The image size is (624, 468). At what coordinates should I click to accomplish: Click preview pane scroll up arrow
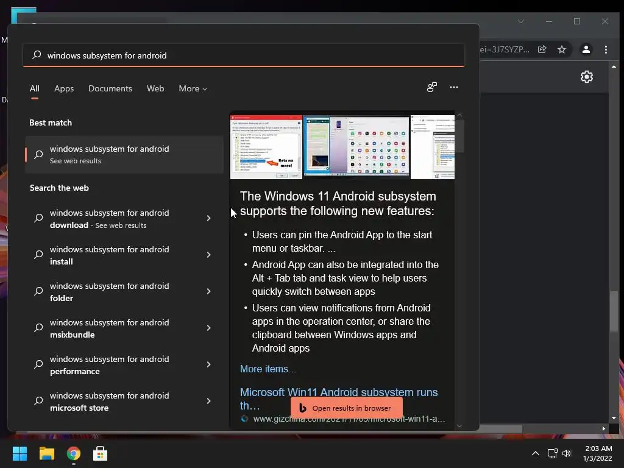coord(459,115)
